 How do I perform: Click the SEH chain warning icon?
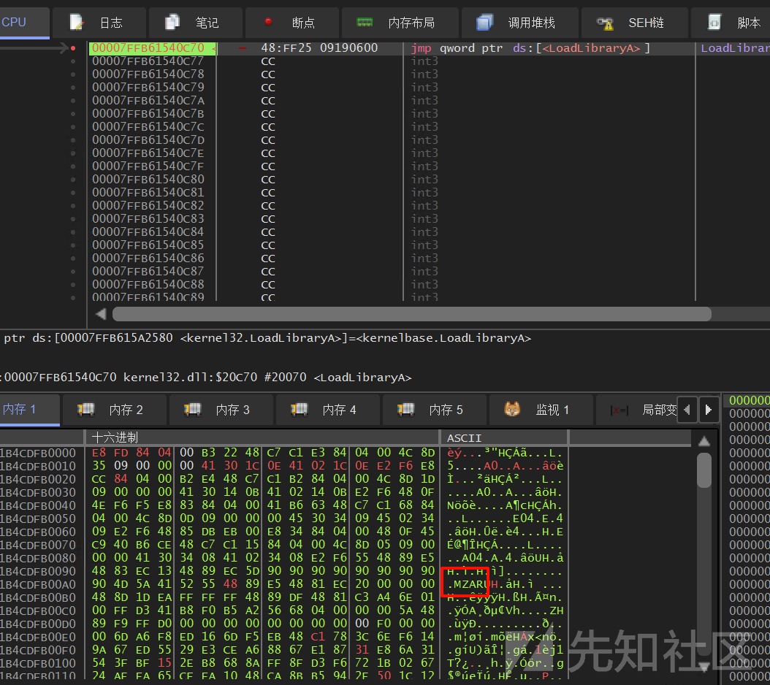click(605, 23)
